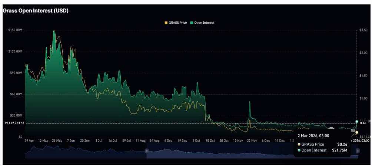Image resolution: width=372 pixels, height=166 pixels.
Task: Click the $21.75M value in the tooltip
Action: point(340,150)
